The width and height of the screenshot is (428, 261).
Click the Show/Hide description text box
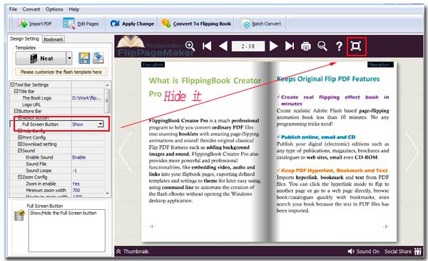(67, 230)
